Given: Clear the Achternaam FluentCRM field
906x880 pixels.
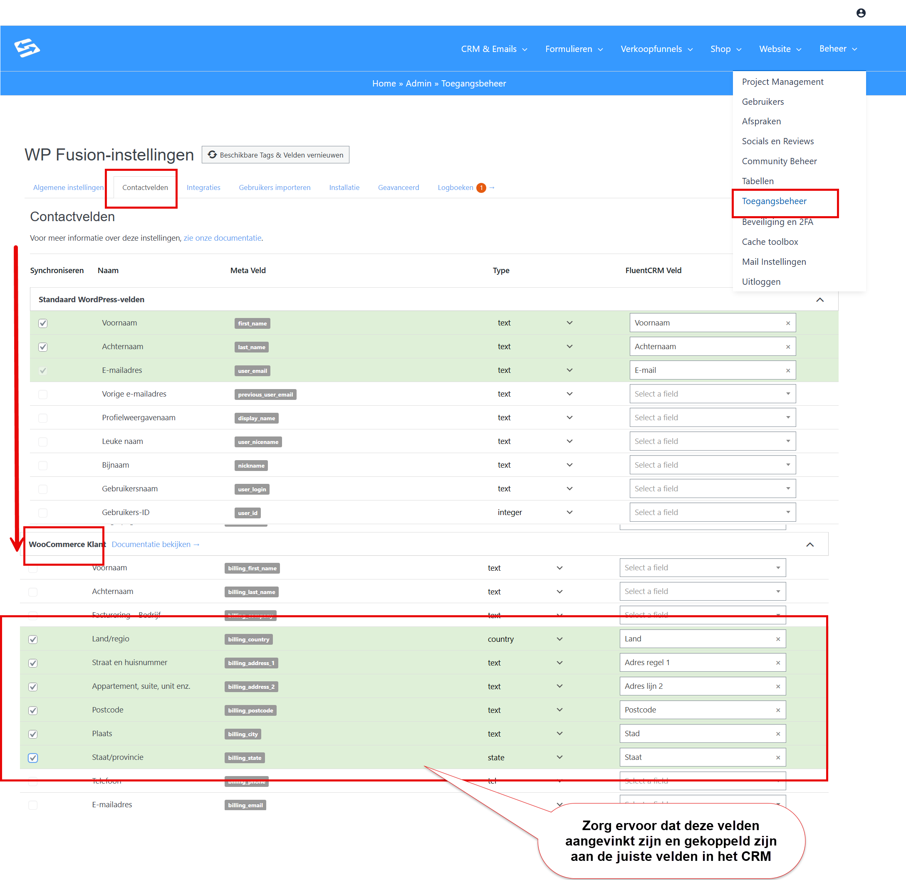Looking at the screenshot, I should point(787,347).
